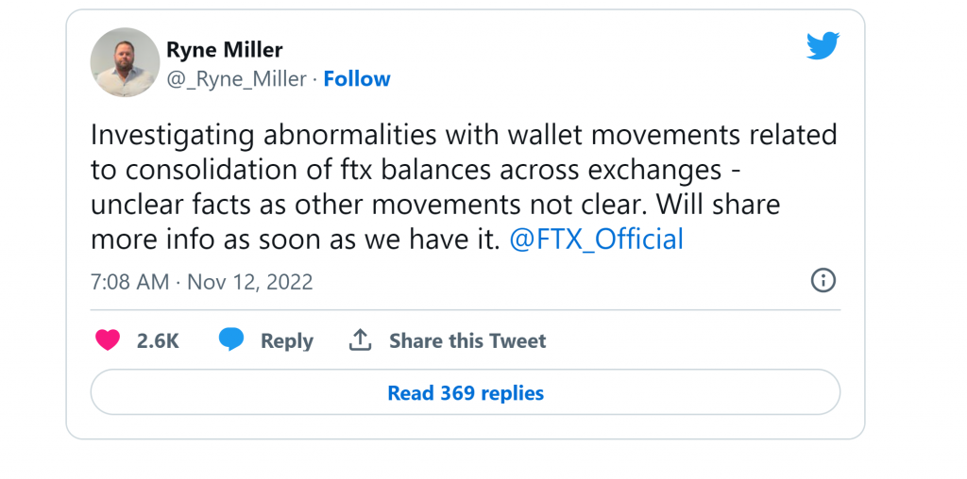Screen dimensions: 967x479
Task: Like the tweet with the heart icon
Action: pos(108,340)
